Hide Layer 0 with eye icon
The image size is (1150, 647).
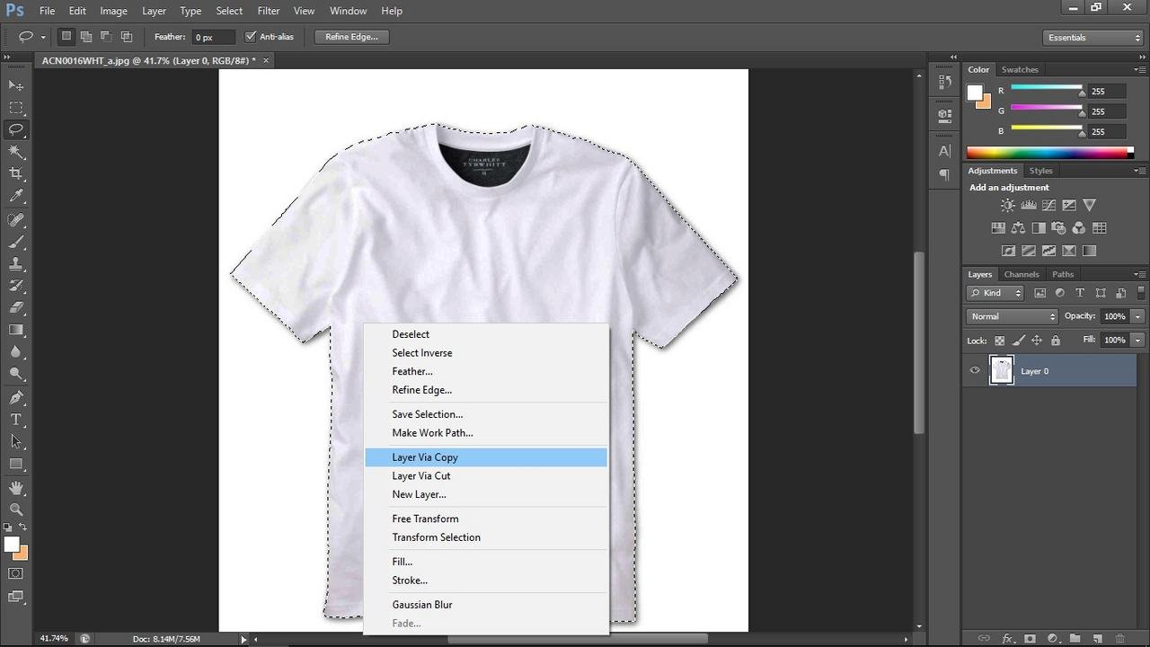pos(975,370)
